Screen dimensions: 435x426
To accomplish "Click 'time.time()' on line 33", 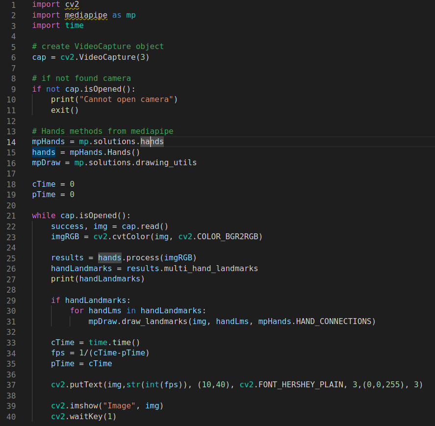I will point(114,343).
